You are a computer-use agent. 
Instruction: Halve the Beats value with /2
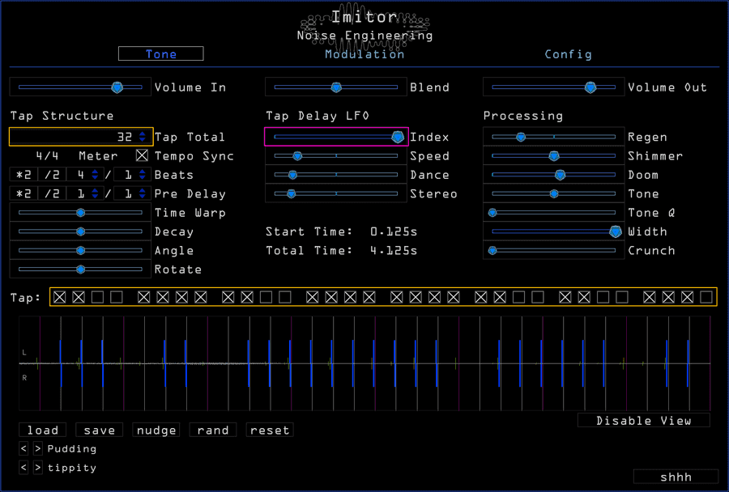(x=52, y=175)
